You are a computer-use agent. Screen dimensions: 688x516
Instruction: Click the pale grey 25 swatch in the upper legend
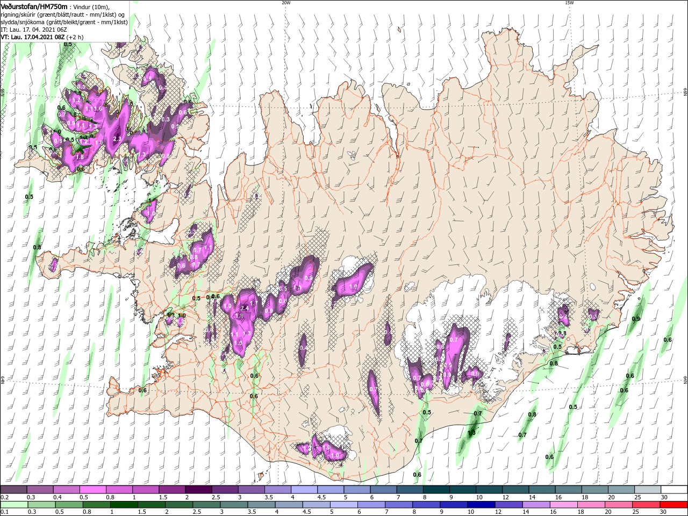pyautogui.click(x=648, y=490)
